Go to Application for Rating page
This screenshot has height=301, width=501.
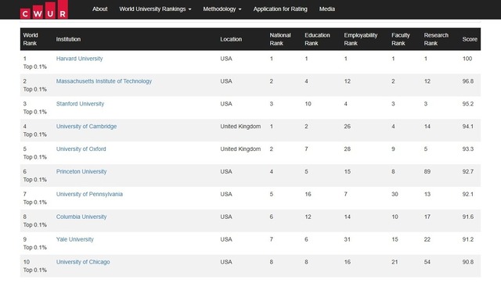(x=280, y=9)
